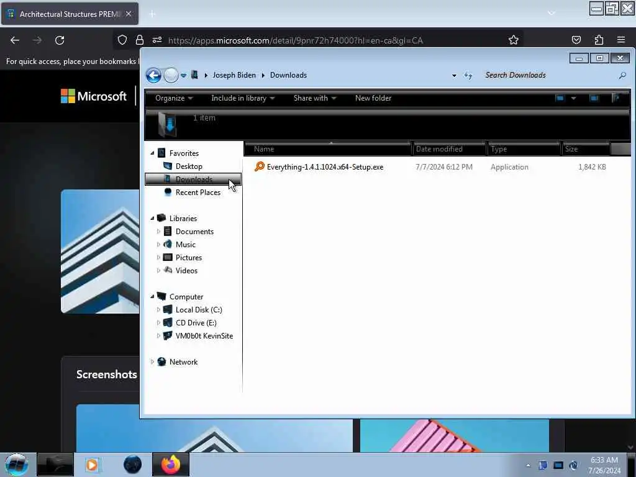Click the globe browser taskbar icon

coord(133,465)
